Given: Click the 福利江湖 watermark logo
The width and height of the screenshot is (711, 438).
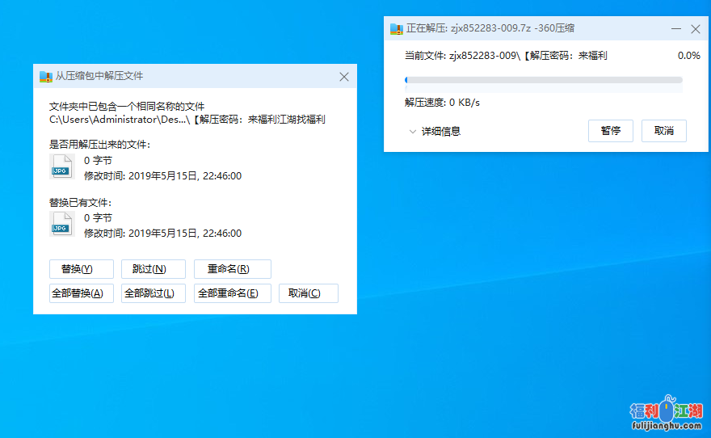Looking at the screenshot, I should [x=666, y=414].
